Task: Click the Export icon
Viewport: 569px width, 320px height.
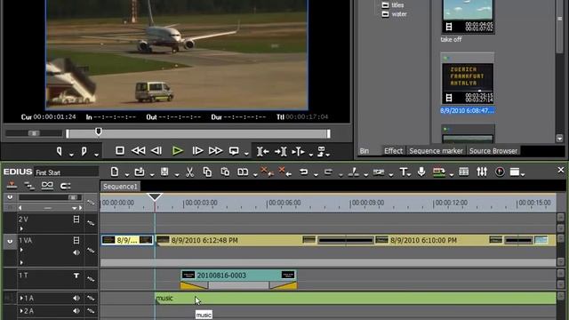Action: click(x=439, y=172)
